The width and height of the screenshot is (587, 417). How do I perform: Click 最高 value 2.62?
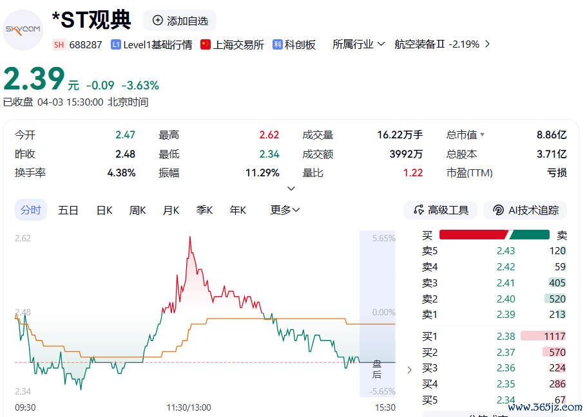point(269,134)
